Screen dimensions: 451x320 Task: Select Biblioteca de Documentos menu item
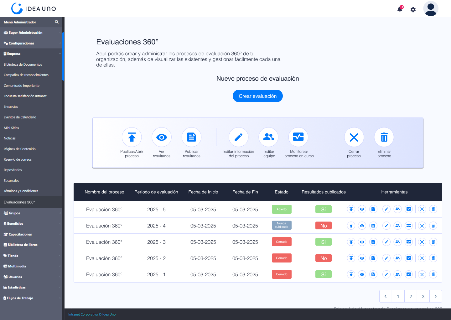coord(23,64)
